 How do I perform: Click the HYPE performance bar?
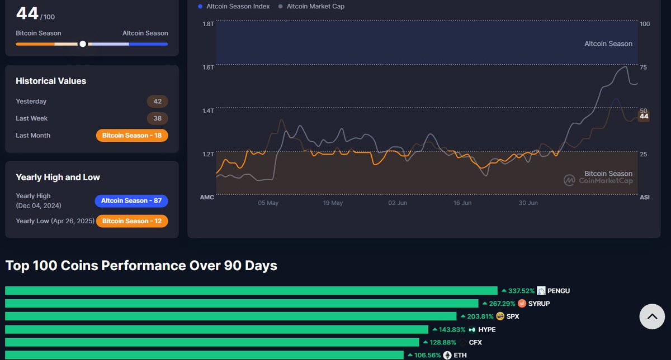click(x=216, y=329)
